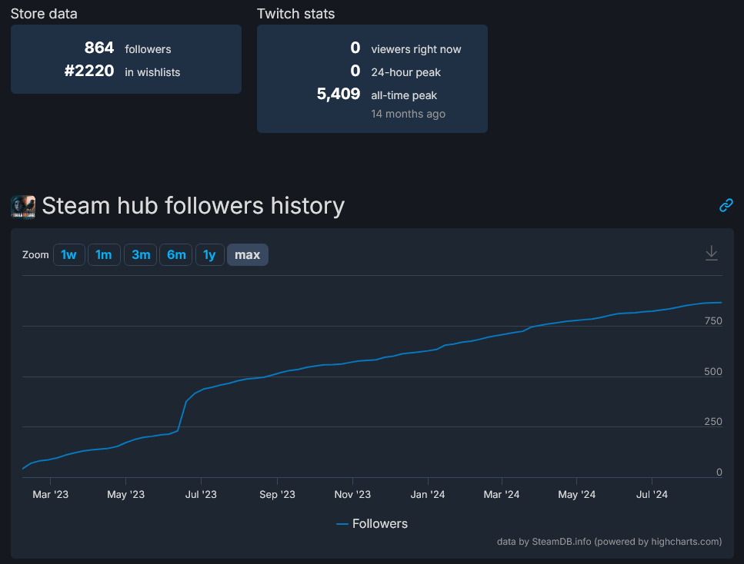The image size is (744, 564).
Task: Click the permalink chain icon beside the heading
Action: [726, 205]
